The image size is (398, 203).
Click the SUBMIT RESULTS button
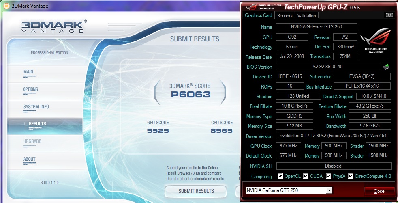[196, 191]
